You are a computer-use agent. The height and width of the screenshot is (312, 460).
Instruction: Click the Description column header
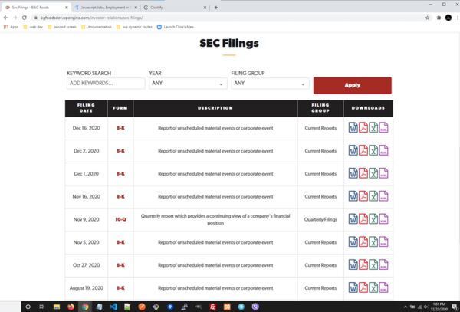[x=215, y=108]
